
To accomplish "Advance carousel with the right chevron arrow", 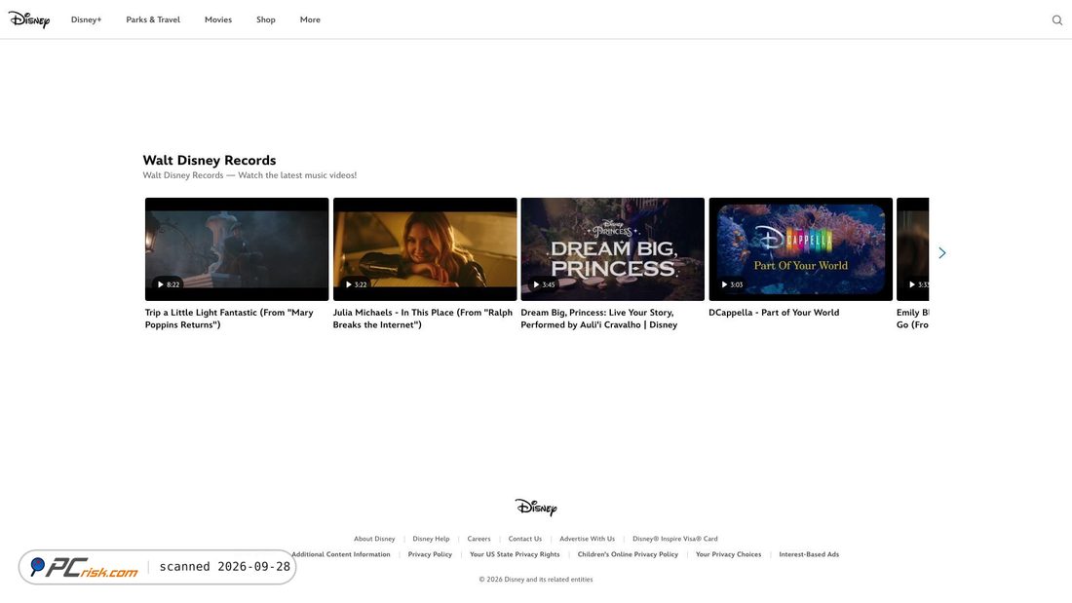I will [x=942, y=253].
